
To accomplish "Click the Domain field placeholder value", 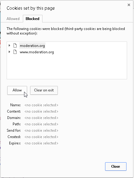I will [41, 118].
